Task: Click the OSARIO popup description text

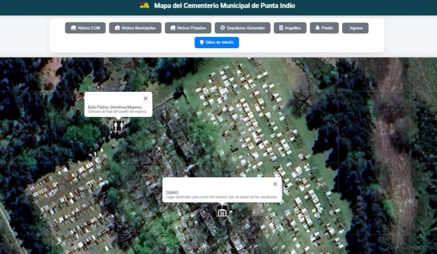Action: [221, 197]
